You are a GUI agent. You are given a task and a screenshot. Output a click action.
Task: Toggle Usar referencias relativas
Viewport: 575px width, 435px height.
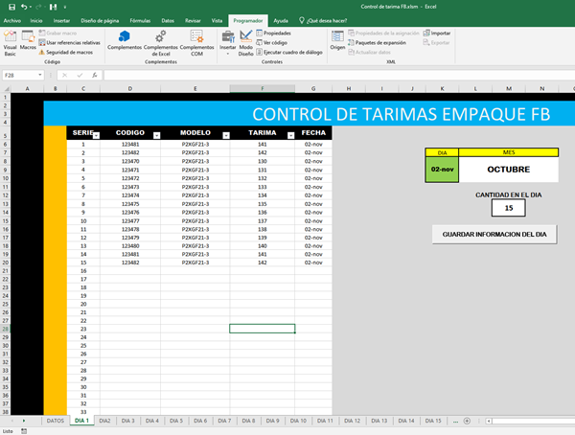(69, 42)
